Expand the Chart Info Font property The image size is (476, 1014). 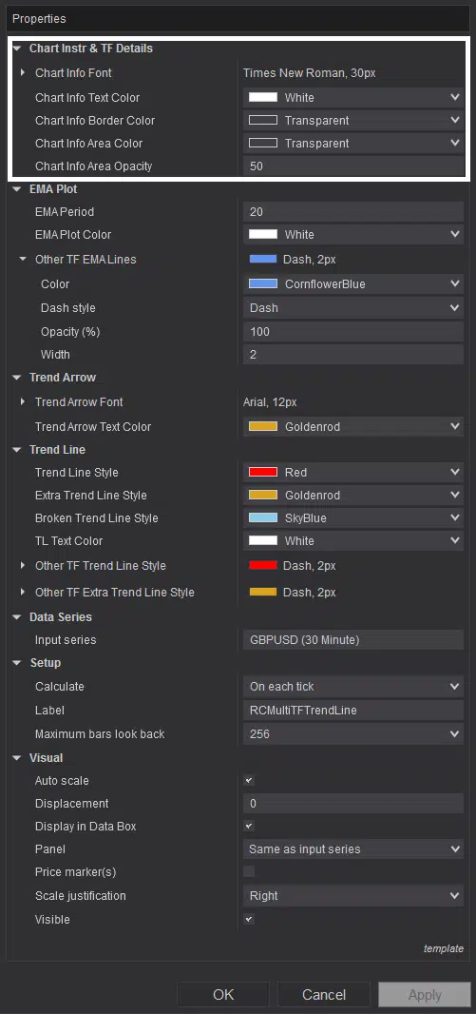(23, 73)
